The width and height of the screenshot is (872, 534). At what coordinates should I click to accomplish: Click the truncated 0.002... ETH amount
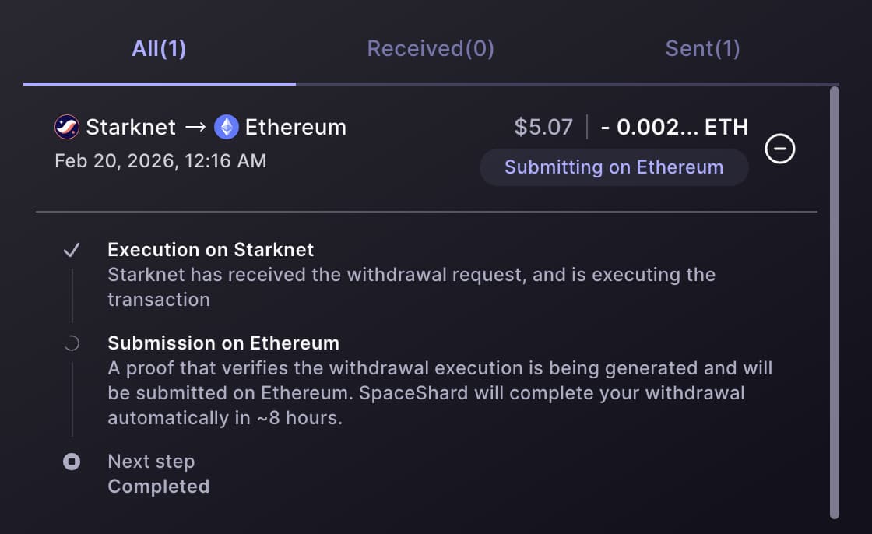674,127
